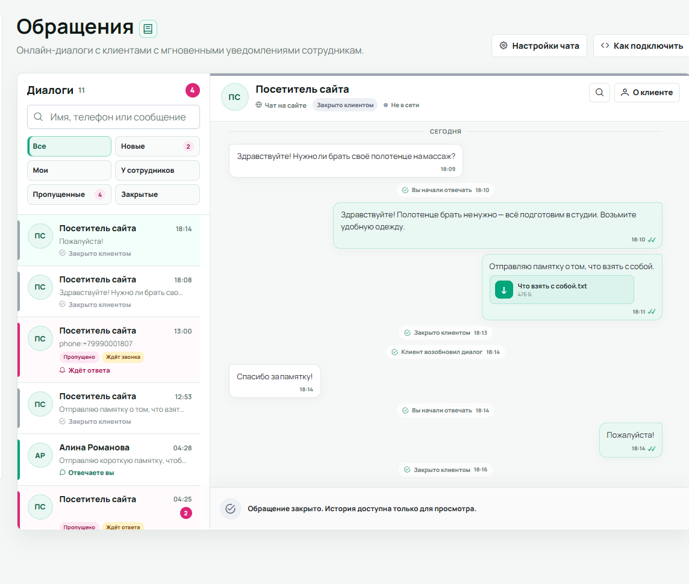Open the "У сотрудников" filter tab
Image resolution: width=689 pixels, height=584 pixels.
click(x=157, y=170)
